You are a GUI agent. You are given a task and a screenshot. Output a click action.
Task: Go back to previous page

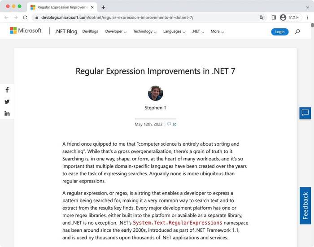coord(6,17)
